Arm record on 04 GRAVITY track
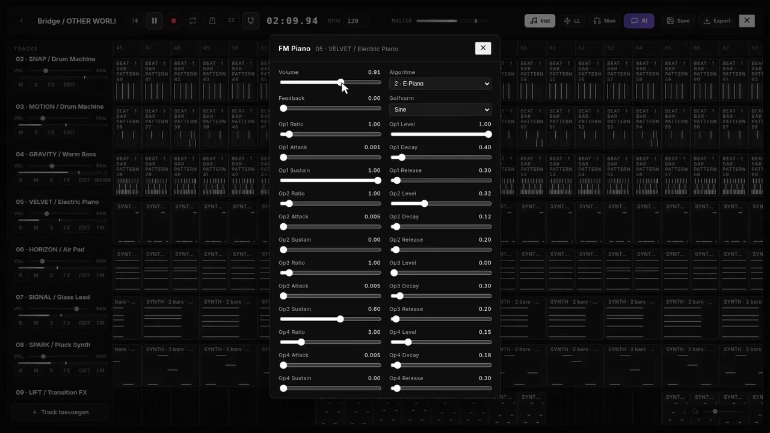770x433 pixels. click(x=21, y=180)
